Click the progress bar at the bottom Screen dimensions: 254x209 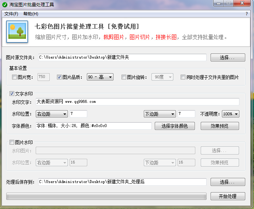[106, 196]
